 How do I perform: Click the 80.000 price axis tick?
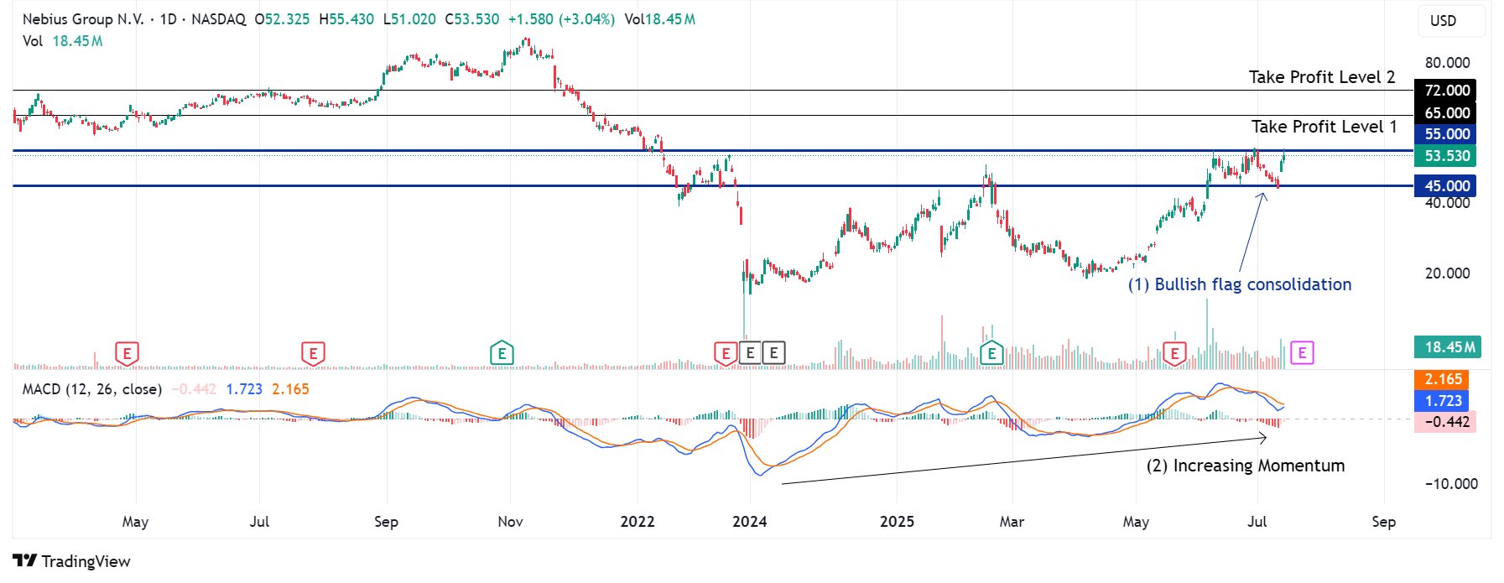pos(1448,63)
